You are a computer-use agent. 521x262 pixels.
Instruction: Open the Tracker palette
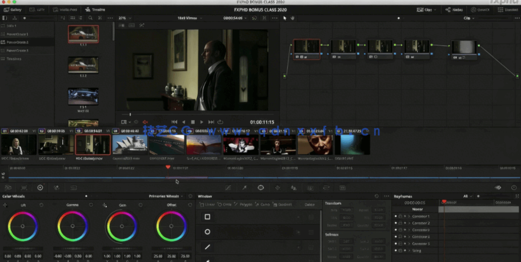[x=278, y=188]
